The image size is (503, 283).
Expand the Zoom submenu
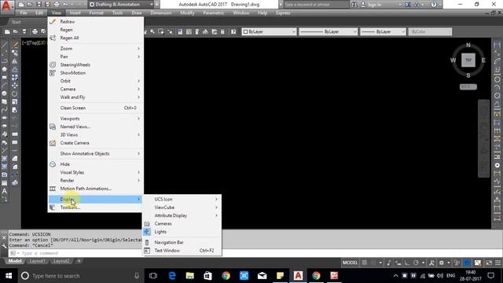(x=96, y=49)
